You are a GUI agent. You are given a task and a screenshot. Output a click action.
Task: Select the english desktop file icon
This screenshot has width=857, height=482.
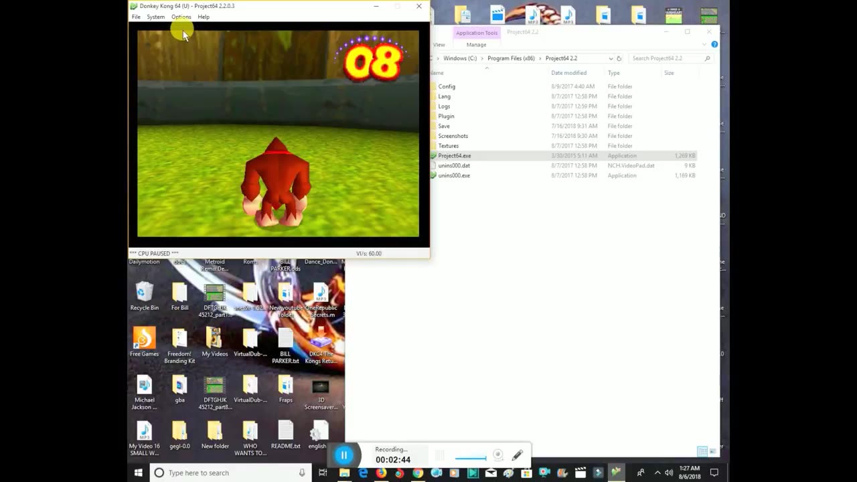(x=318, y=434)
